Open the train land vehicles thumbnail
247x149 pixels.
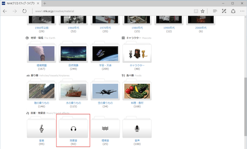pyautogui.click(x=42, y=91)
